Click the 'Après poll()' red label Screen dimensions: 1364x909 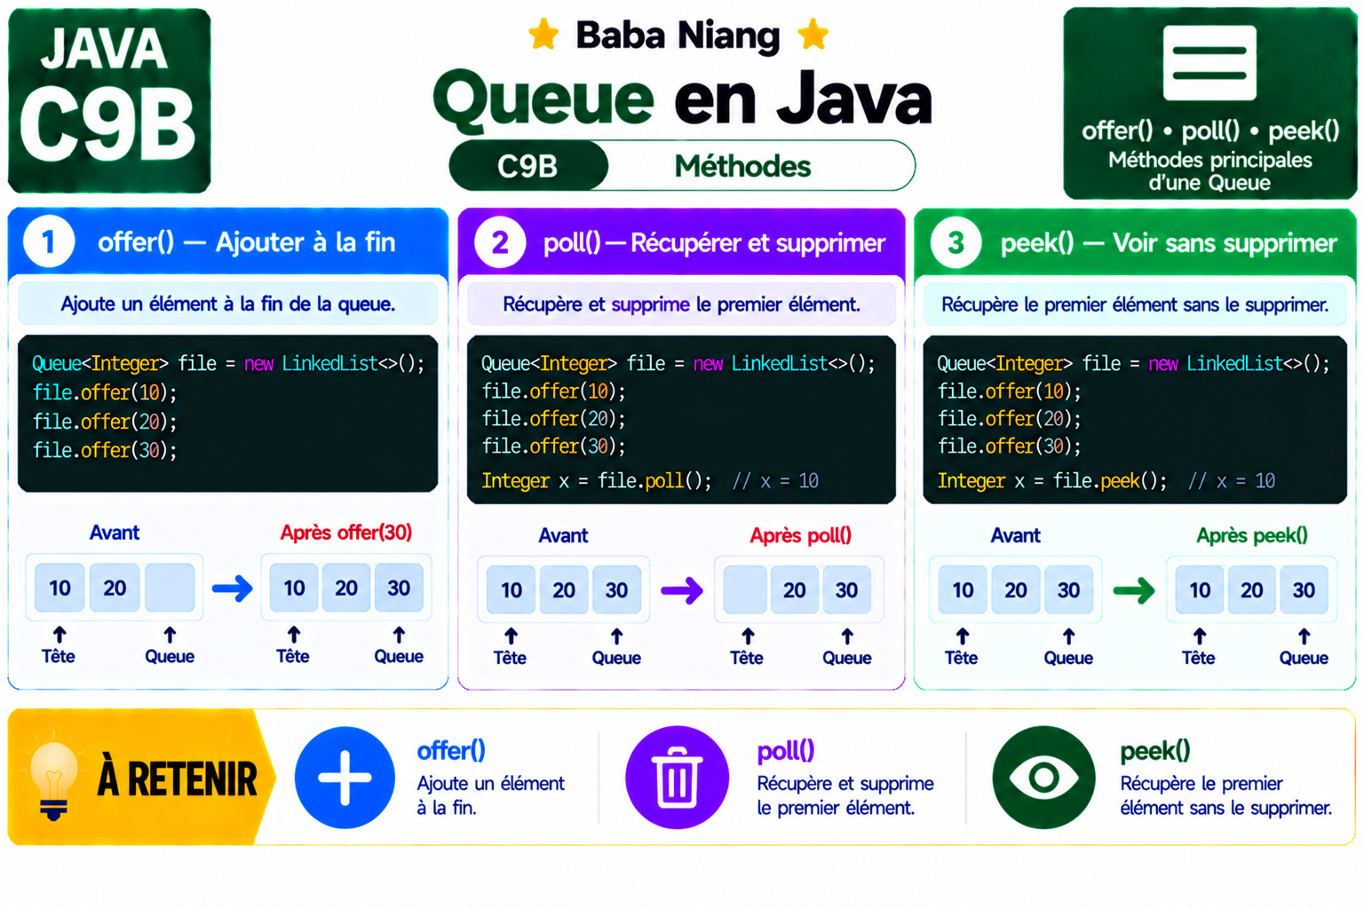coord(801,535)
